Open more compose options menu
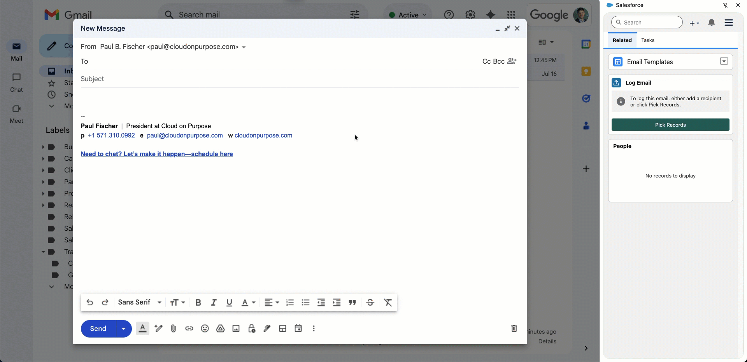 pyautogui.click(x=314, y=329)
